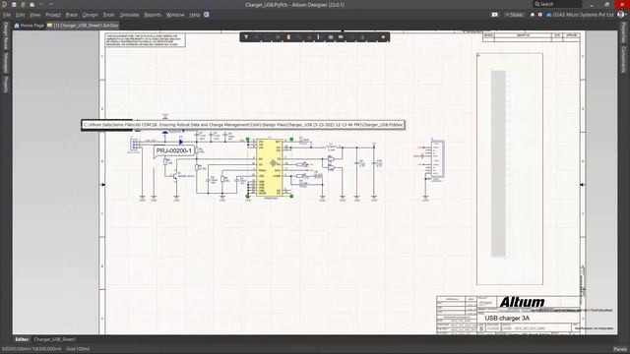This screenshot has height=354, width=630.
Task: Select the Place Port tool
Action: (342, 37)
